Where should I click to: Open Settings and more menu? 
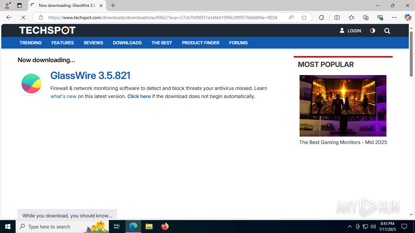click(x=394, y=17)
